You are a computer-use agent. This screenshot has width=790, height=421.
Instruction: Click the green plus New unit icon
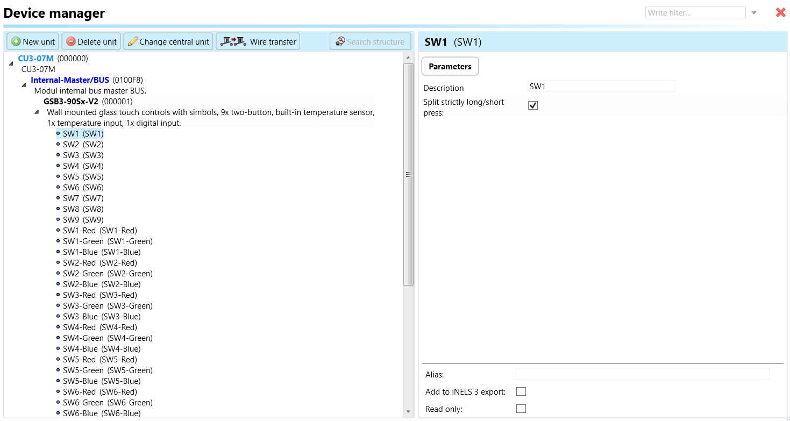pyautogui.click(x=16, y=41)
